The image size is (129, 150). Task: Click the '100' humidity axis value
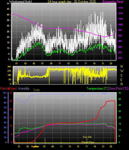[x=5, y=93]
